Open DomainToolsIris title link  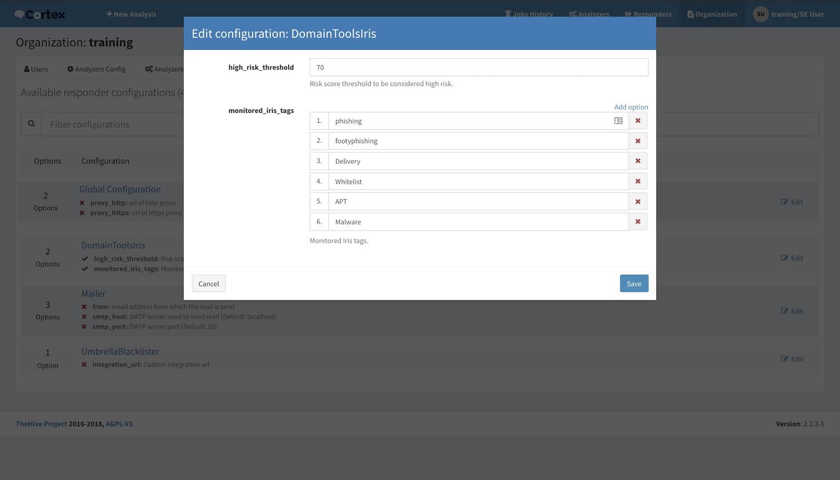pyautogui.click(x=113, y=245)
